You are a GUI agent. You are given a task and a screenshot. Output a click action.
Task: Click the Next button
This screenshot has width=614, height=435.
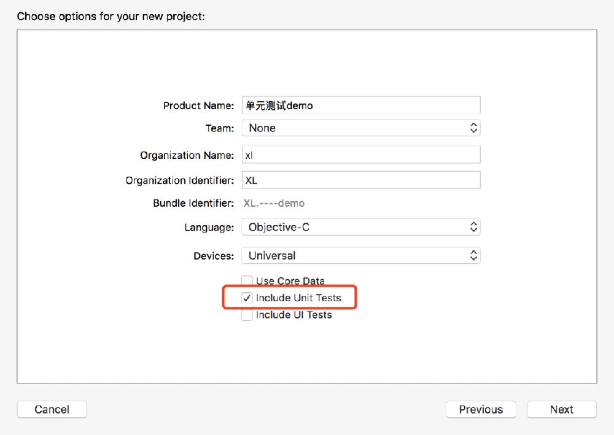click(561, 409)
